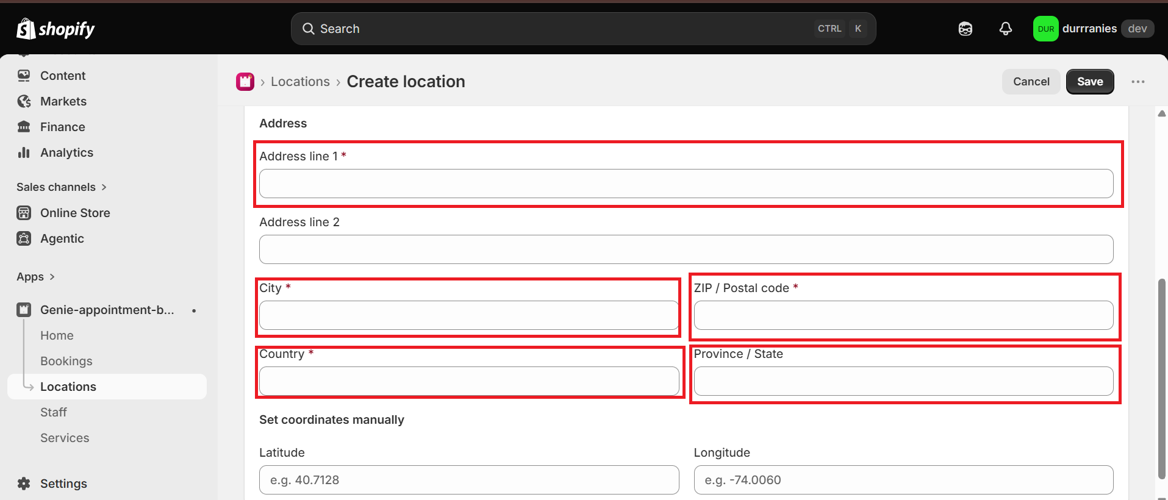Click into the Province / State field
This screenshot has height=500, width=1168.
pyautogui.click(x=903, y=381)
